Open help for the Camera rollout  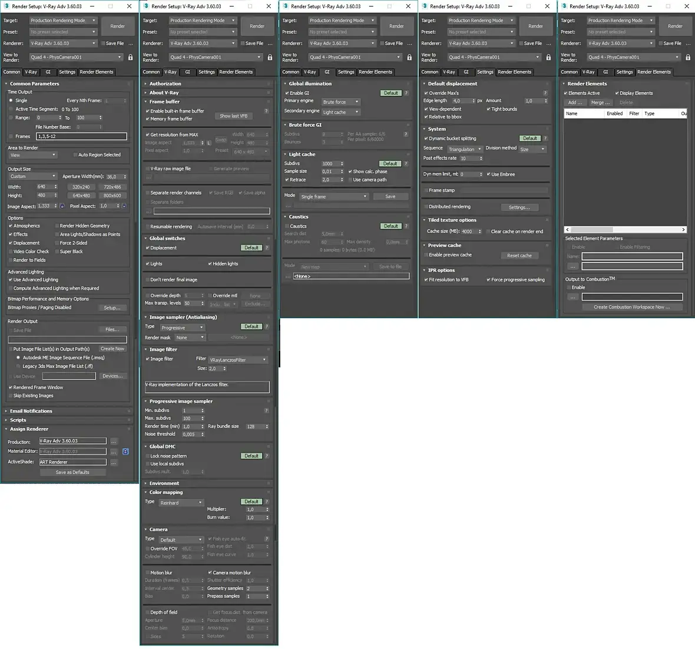[267, 539]
